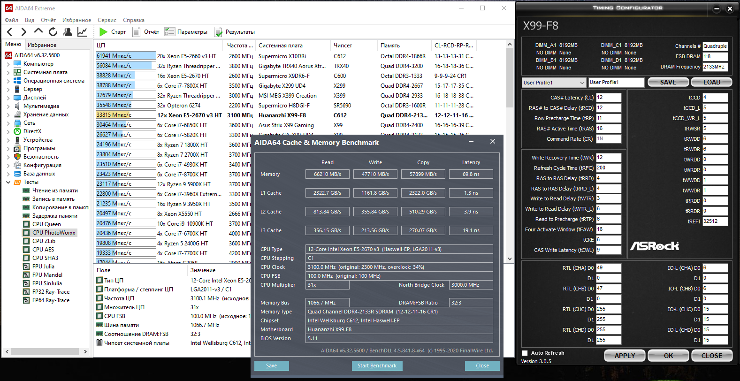The width and height of the screenshot is (740, 381).
Task: Select FPU Mandel benchmark
Action: pos(47,275)
